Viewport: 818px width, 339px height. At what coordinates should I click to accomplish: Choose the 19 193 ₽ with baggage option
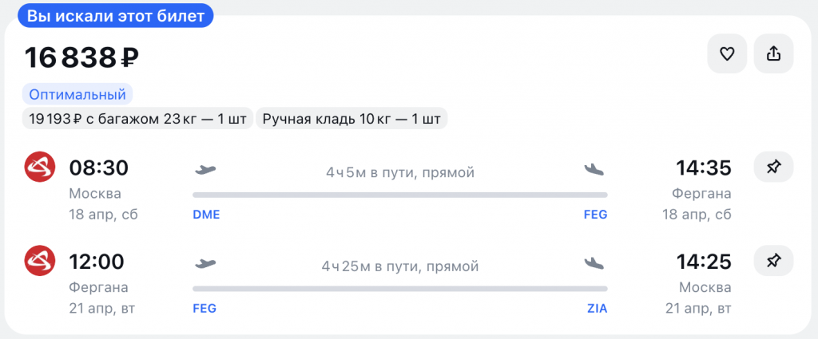pos(137,120)
